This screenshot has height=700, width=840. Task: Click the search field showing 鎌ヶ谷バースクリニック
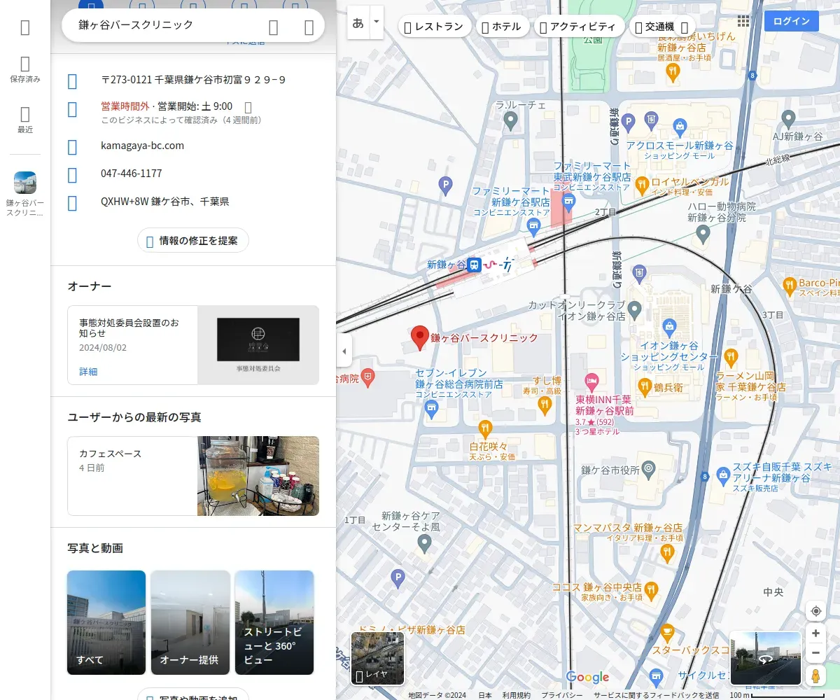click(165, 25)
